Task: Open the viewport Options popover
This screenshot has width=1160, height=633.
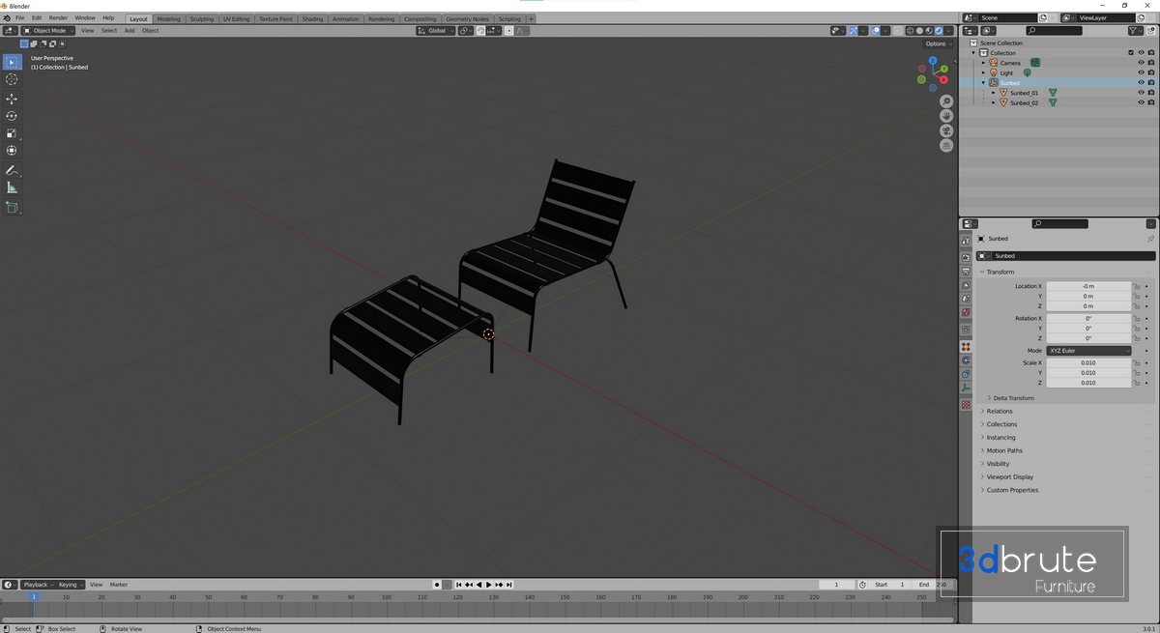Action: point(938,43)
